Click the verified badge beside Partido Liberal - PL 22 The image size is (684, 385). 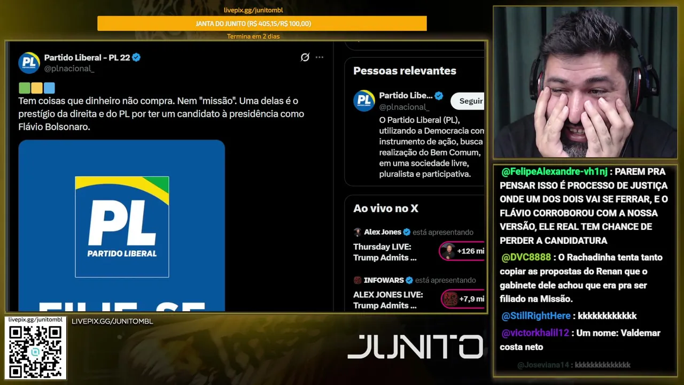pyautogui.click(x=136, y=57)
